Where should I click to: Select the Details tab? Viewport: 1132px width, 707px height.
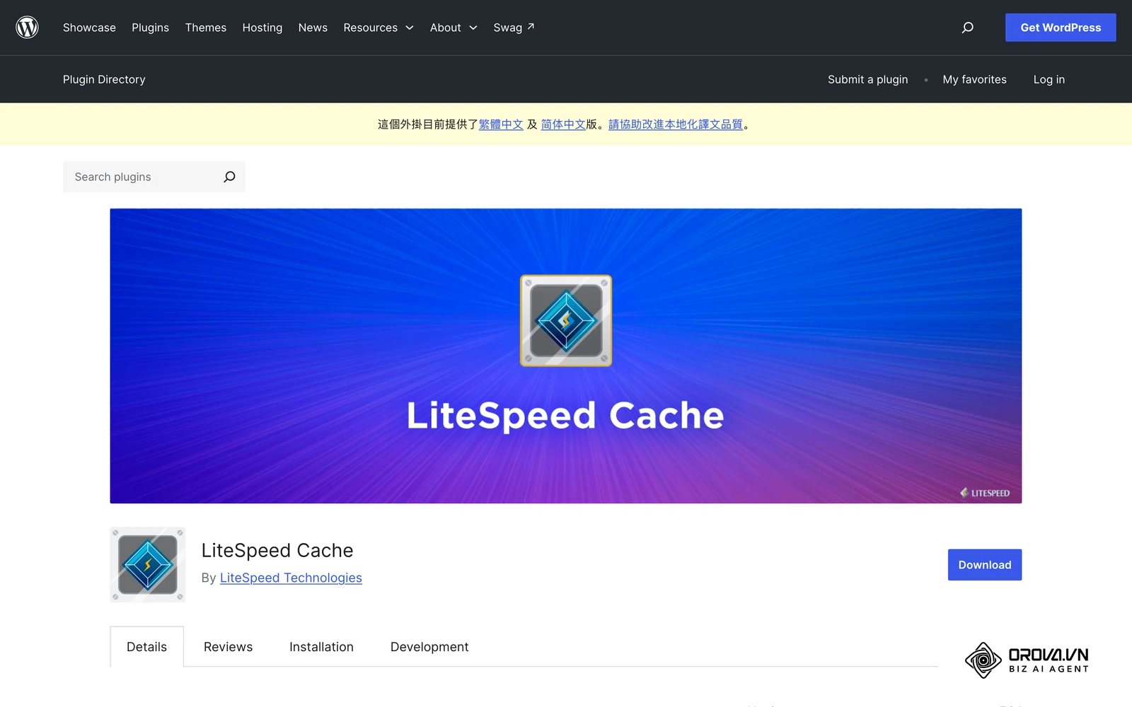pyautogui.click(x=147, y=647)
